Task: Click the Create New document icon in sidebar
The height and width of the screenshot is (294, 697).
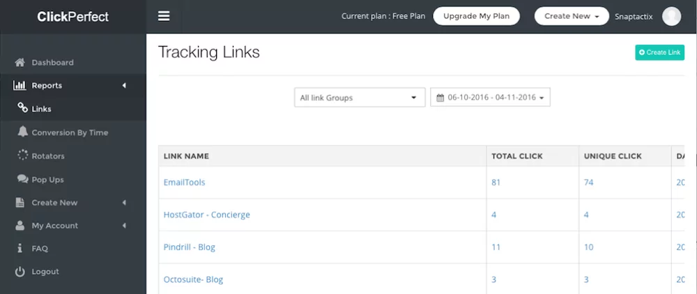Action: tap(20, 203)
